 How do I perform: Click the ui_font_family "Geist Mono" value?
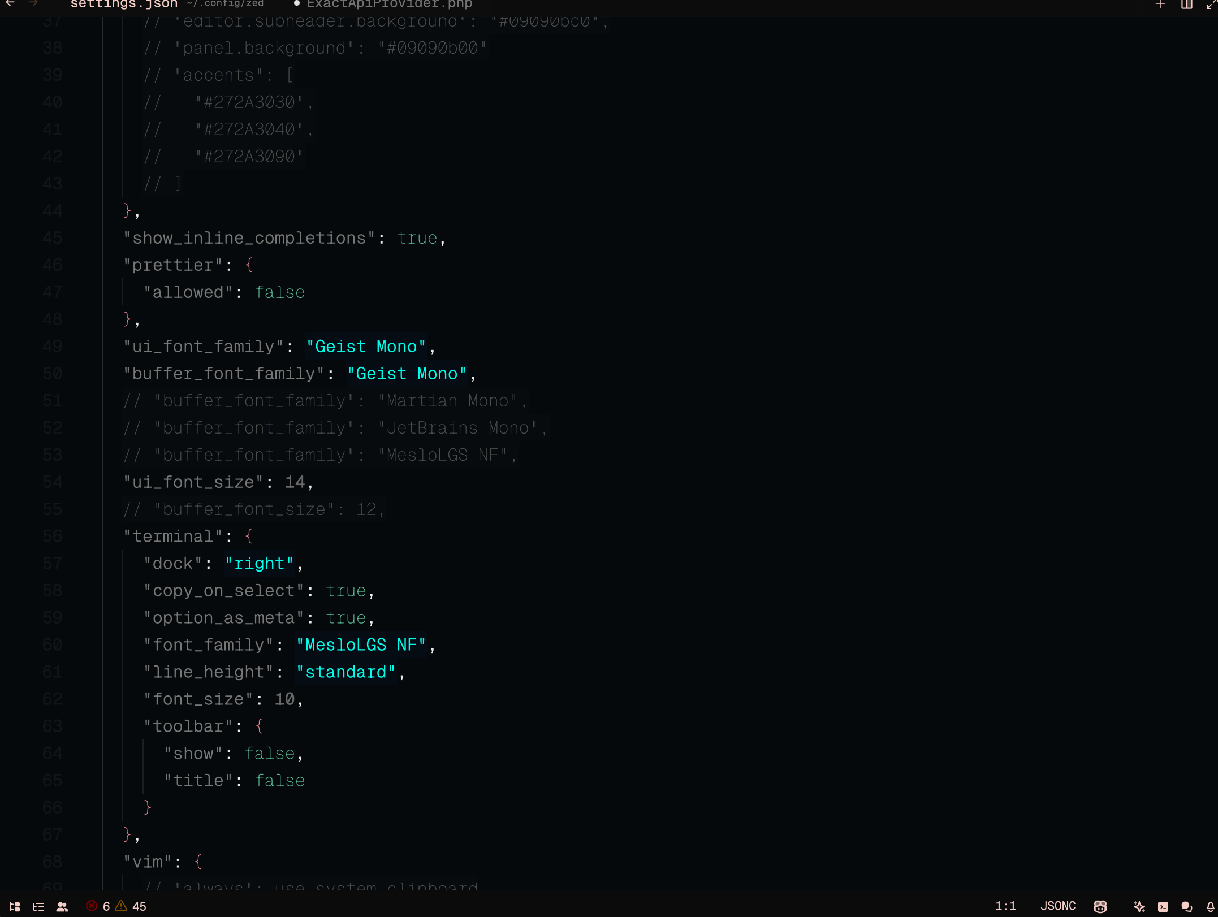pos(366,347)
